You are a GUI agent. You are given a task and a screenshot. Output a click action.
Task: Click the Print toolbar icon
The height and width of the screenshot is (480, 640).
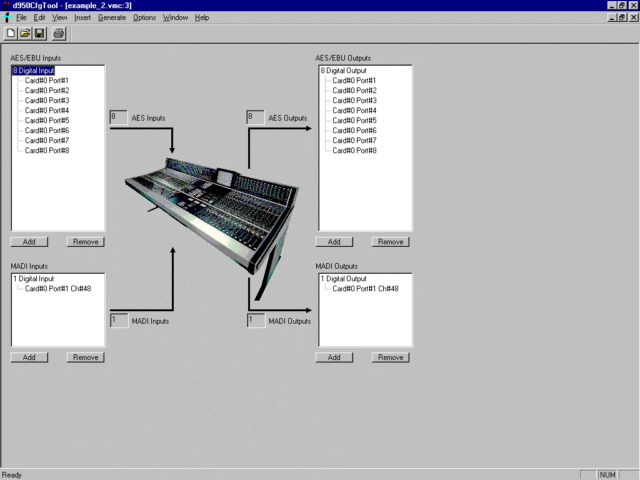[x=59, y=34]
